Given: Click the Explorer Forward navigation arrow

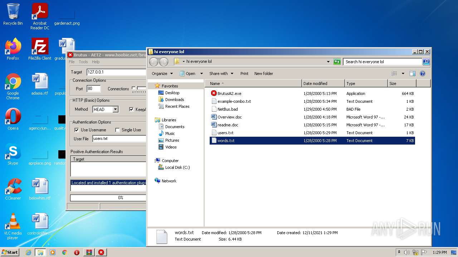Looking at the screenshot, I should 164,62.
